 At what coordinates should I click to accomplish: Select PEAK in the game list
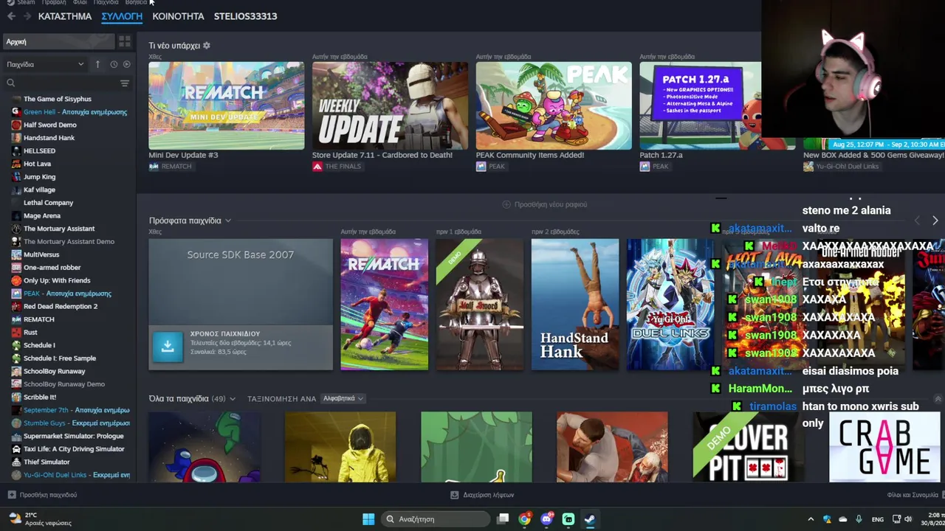click(x=67, y=294)
